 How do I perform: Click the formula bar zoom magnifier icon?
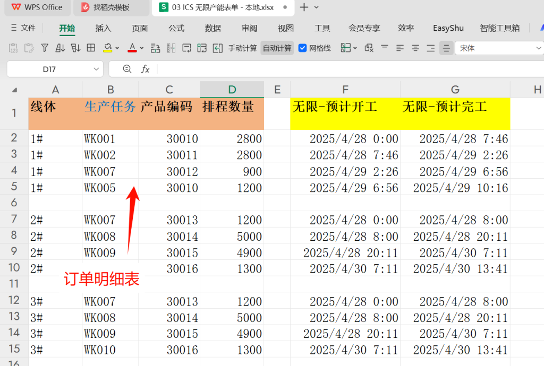click(127, 69)
